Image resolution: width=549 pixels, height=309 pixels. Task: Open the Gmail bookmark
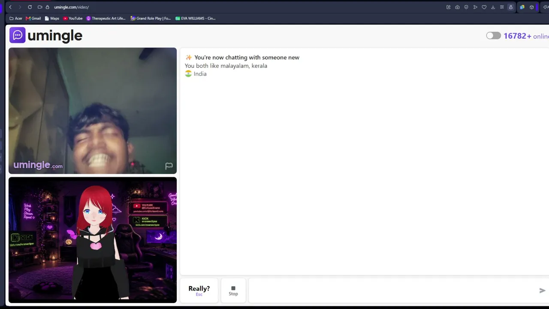point(33,18)
